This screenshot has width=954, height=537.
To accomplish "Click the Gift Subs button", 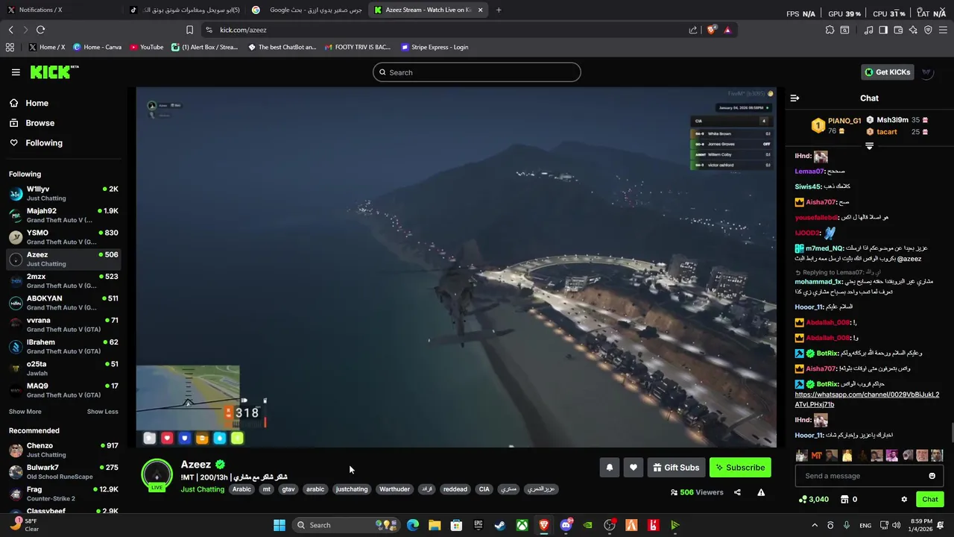I will (x=676, y=468).
